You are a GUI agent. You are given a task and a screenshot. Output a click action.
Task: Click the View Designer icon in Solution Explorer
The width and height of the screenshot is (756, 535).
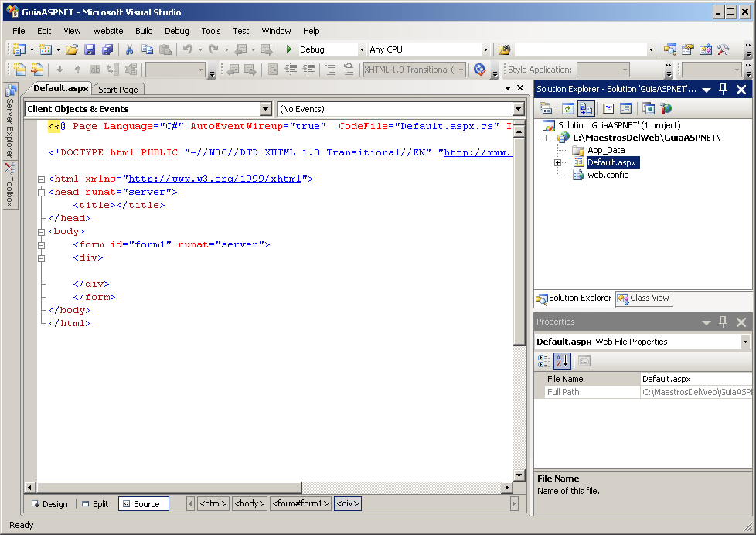pos(626,108)
